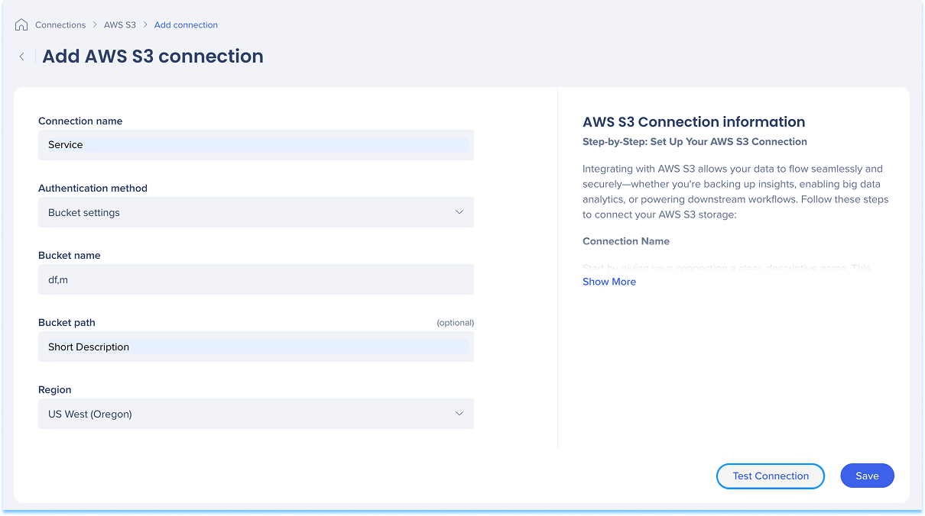Screen dimensions: 925x516
Task: Click the 'AWS S3 Connection information' heading
Action: 693,122
